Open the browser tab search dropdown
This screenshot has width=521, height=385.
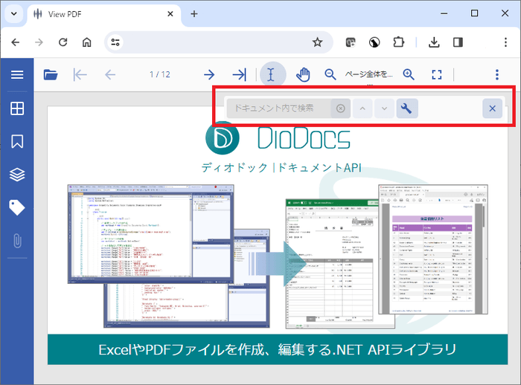(13, 13)
